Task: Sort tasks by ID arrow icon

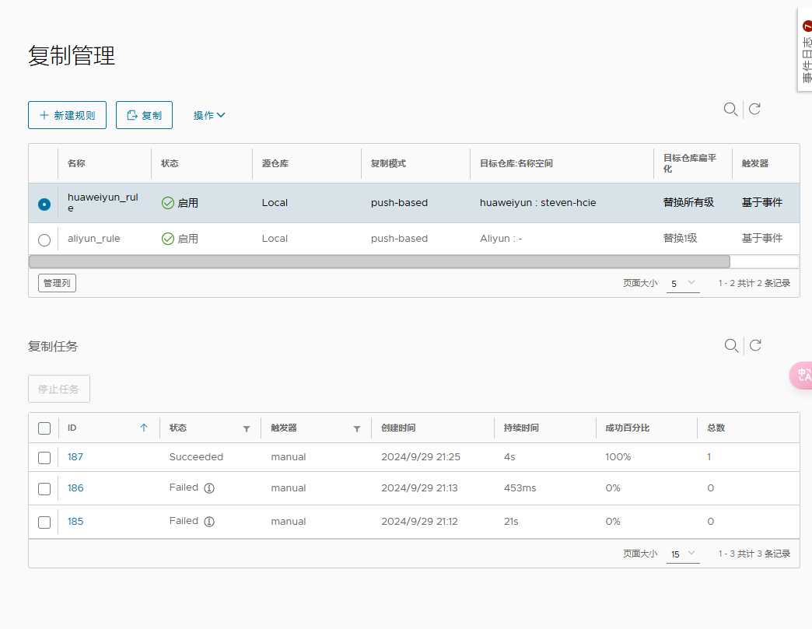Action: pos(144,428)
